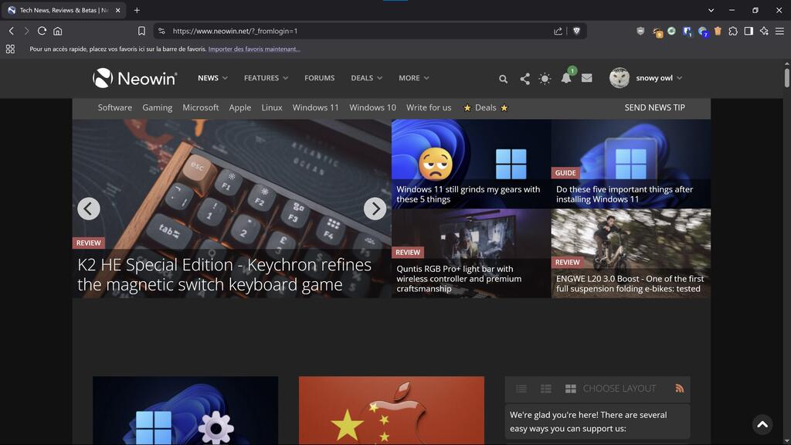Open Neowin site search magnifier

(x=503, y=79)
